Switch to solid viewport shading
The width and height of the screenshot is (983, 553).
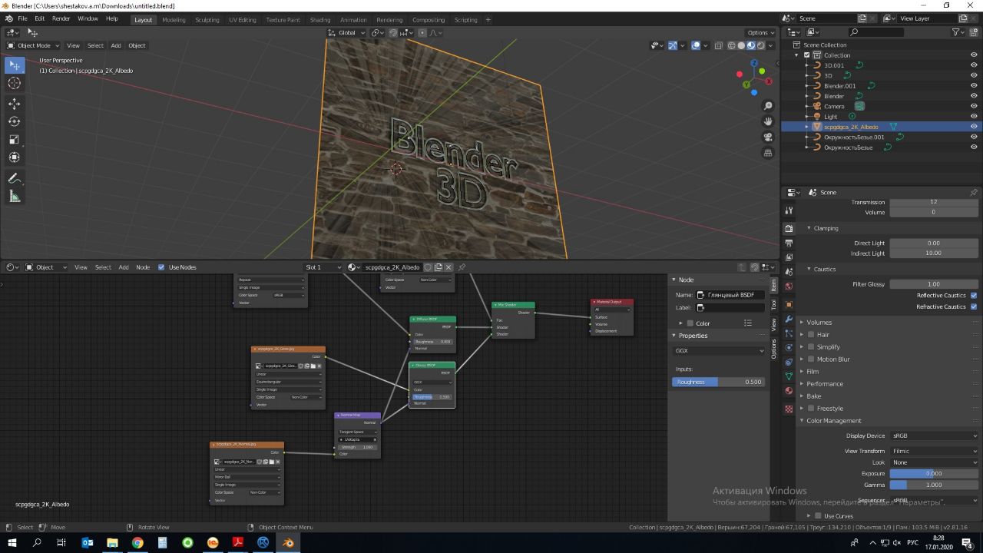coord(742,45)
